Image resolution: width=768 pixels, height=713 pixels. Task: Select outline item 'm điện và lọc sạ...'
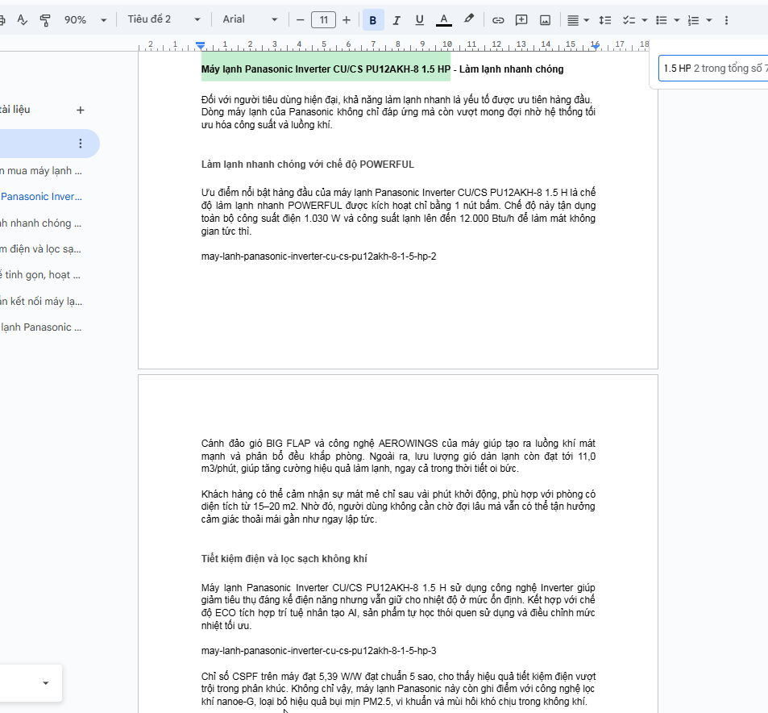[x=41, y=249]
